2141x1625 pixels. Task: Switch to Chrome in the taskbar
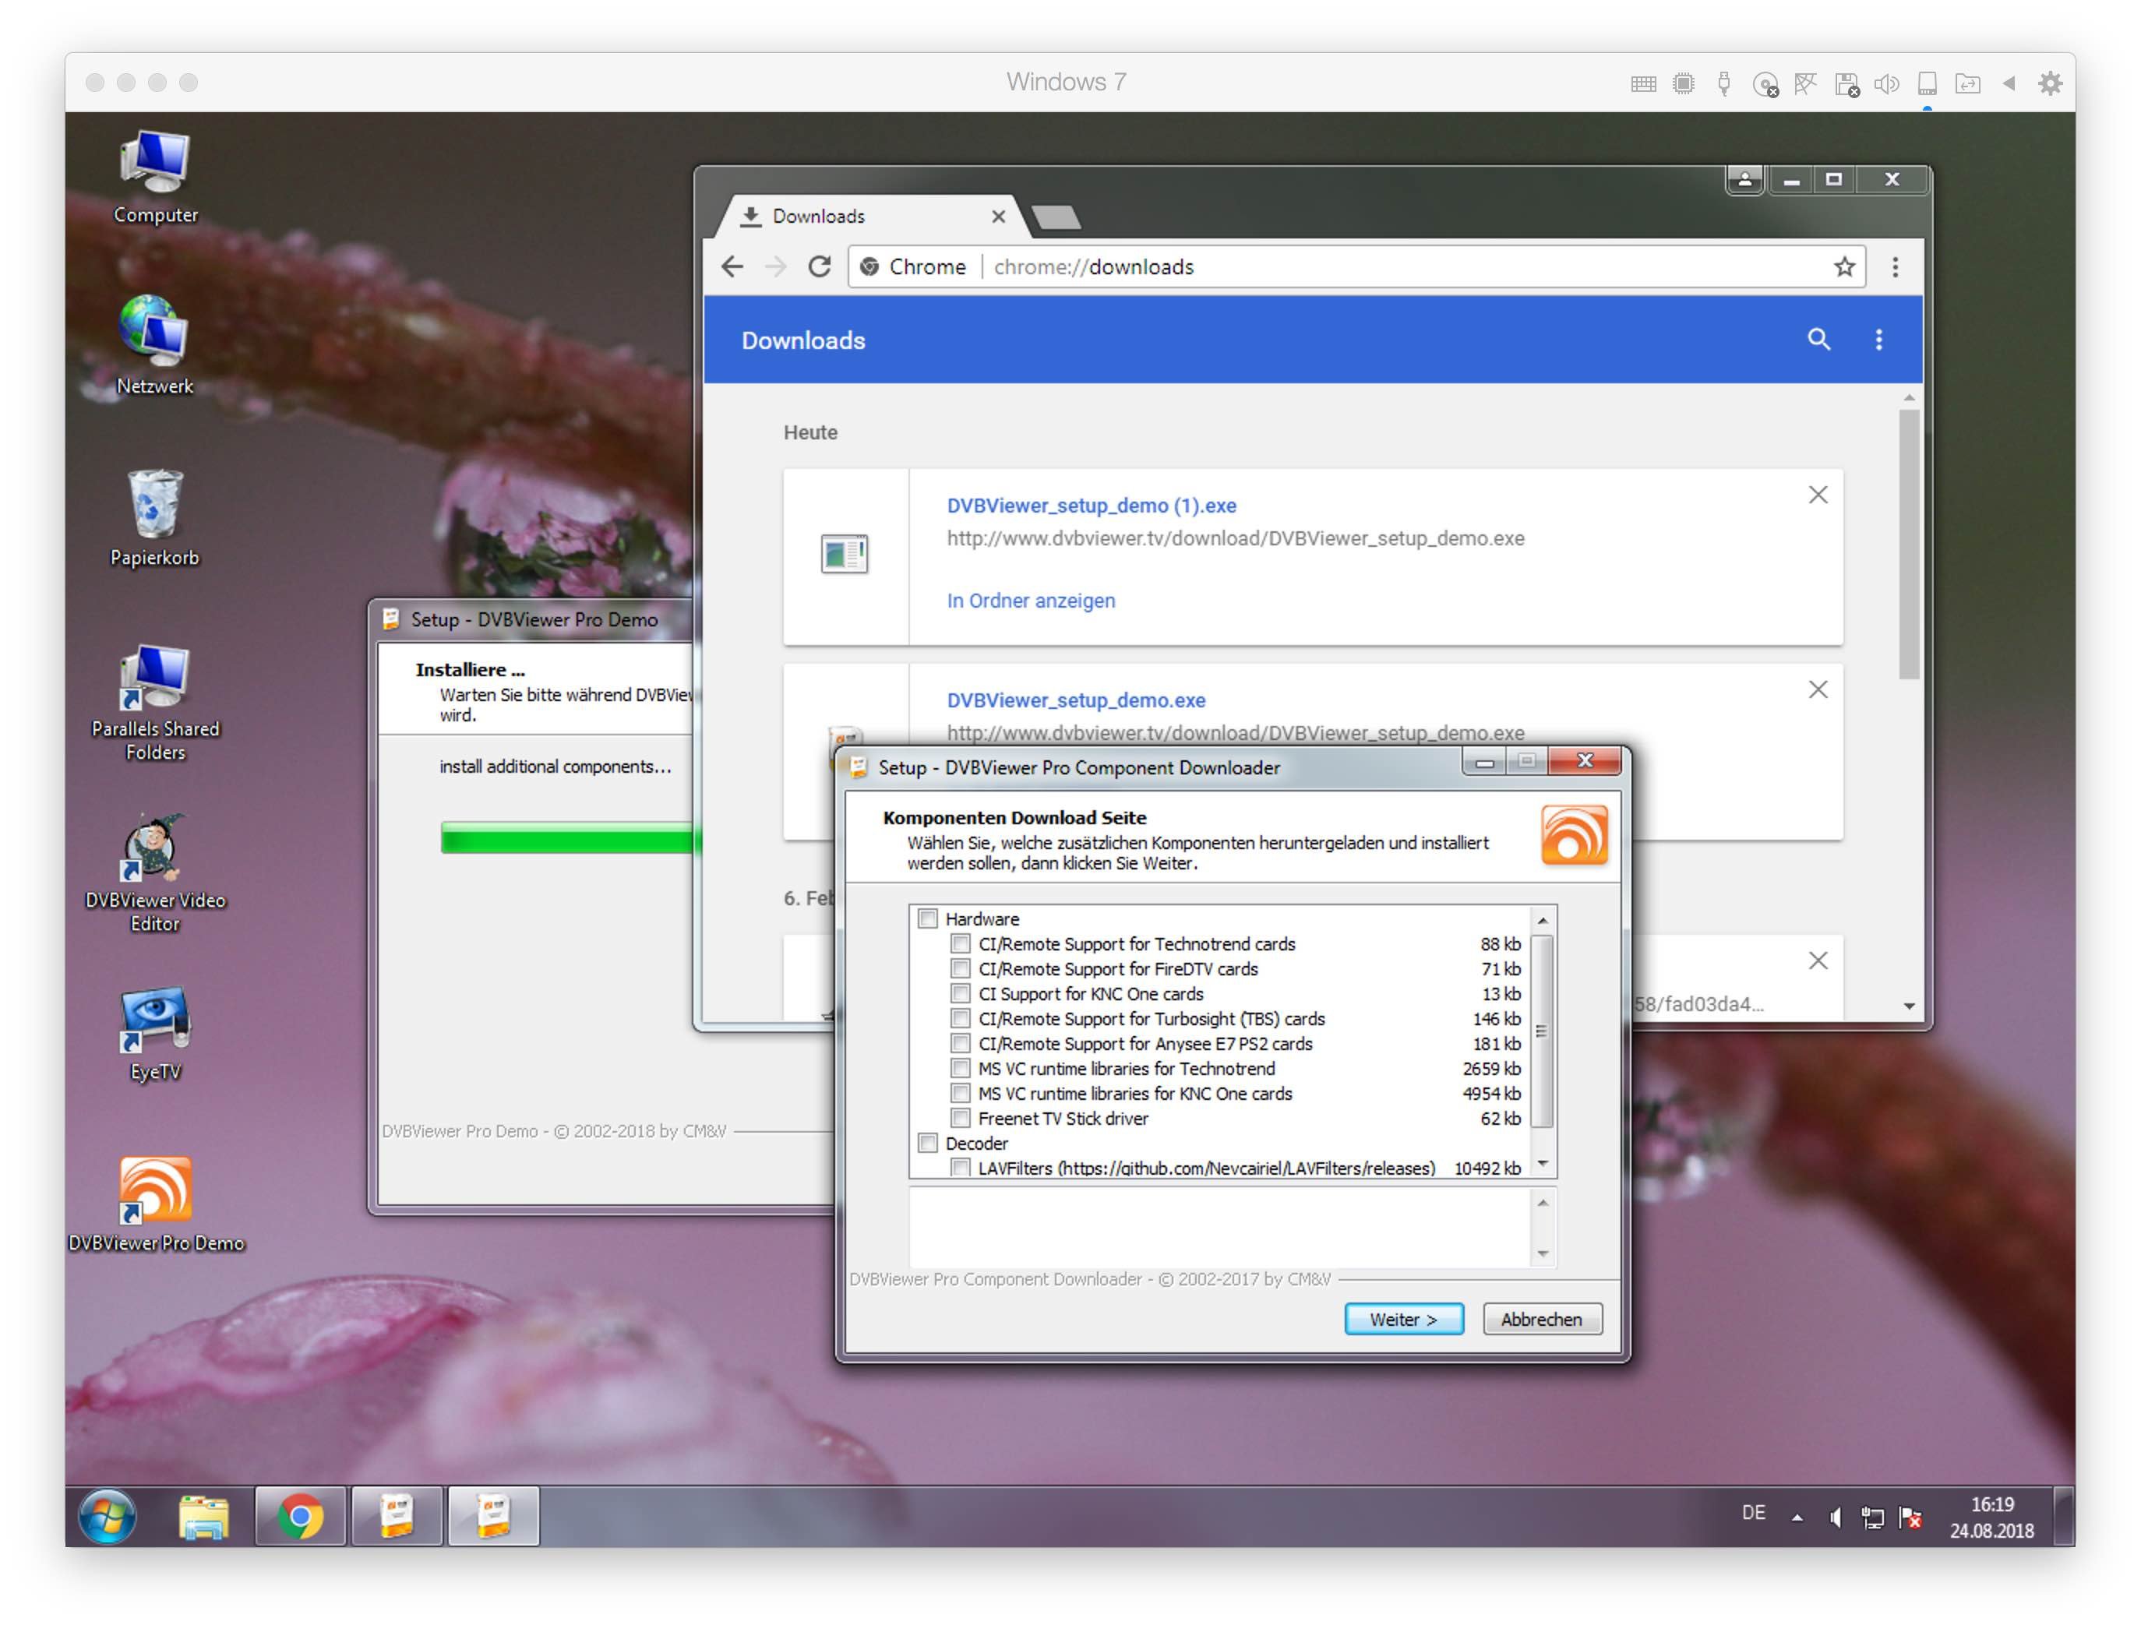tap(300, 1516)
